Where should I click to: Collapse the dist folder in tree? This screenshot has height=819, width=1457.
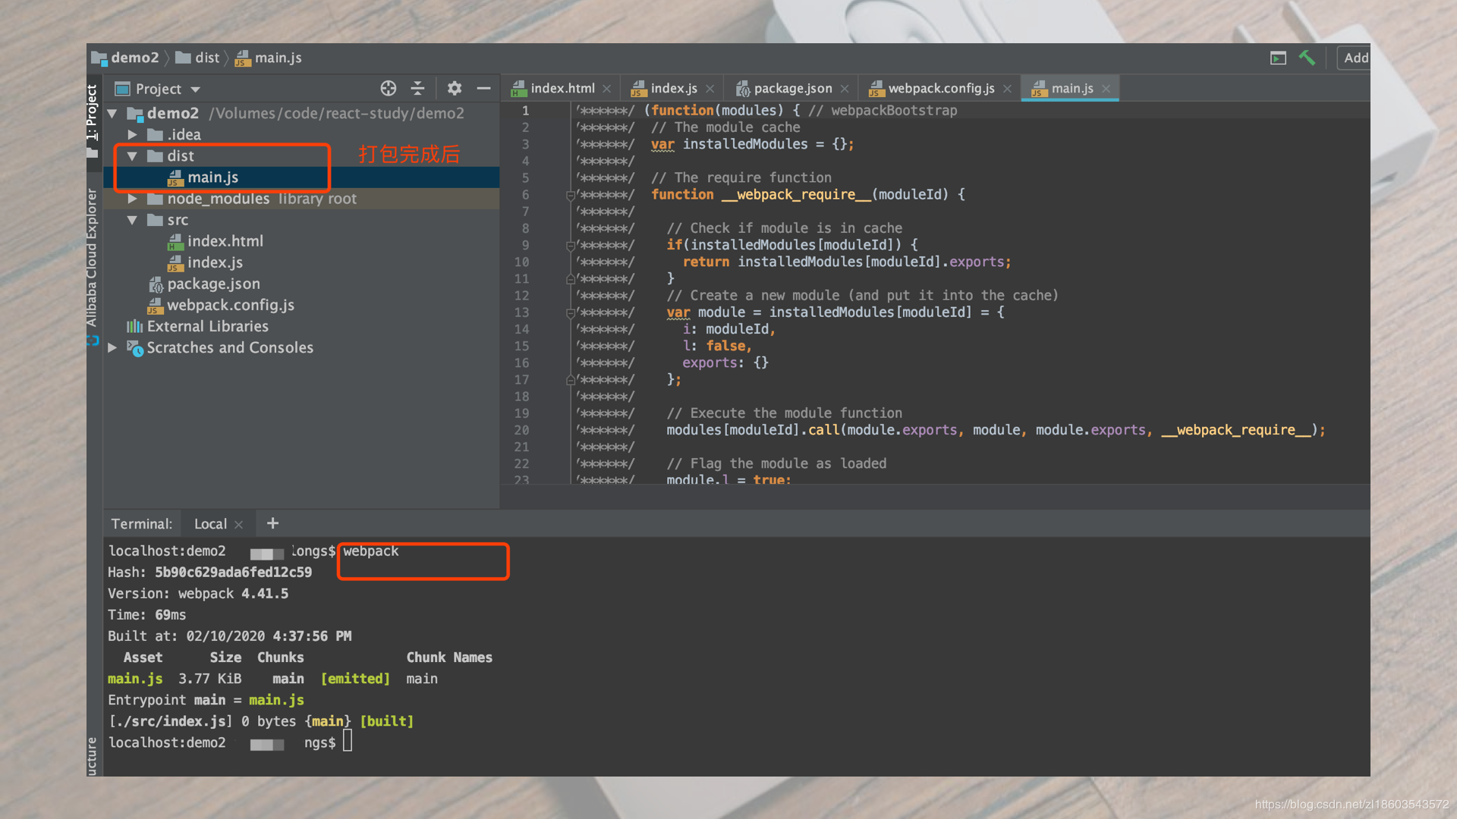tap(132, 156)
